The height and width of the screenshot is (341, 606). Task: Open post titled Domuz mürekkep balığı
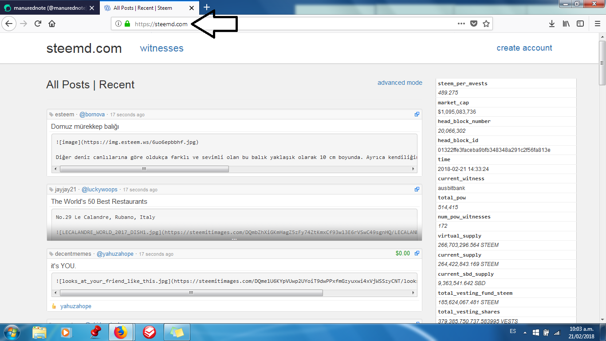pyautogui.click(x=85, y=127)
